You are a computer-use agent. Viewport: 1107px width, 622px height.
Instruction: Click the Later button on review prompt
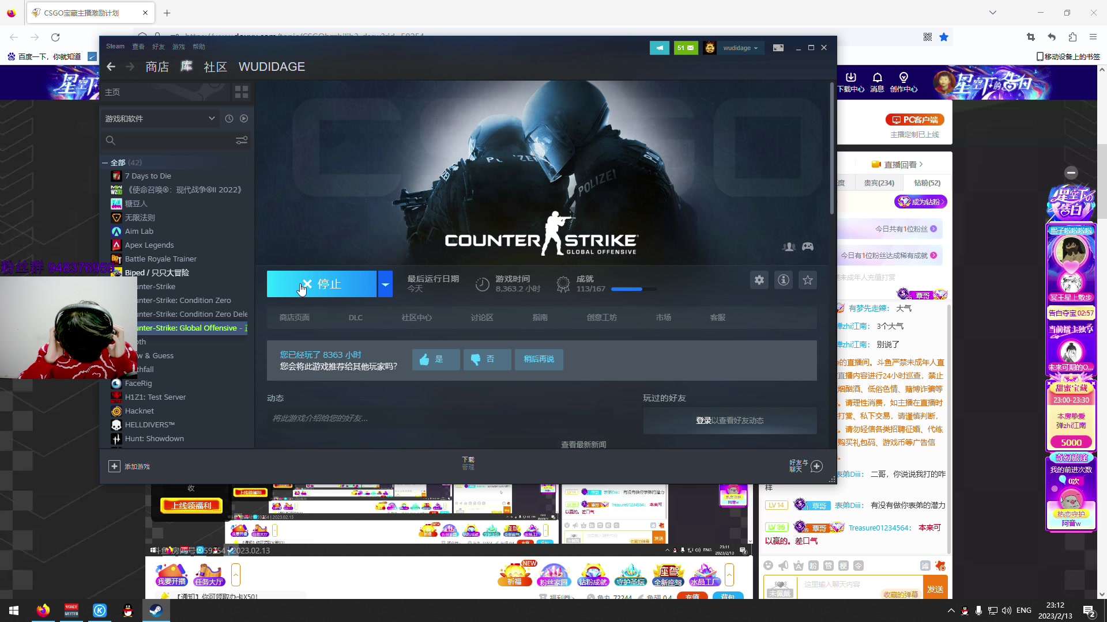click(539, 359)
